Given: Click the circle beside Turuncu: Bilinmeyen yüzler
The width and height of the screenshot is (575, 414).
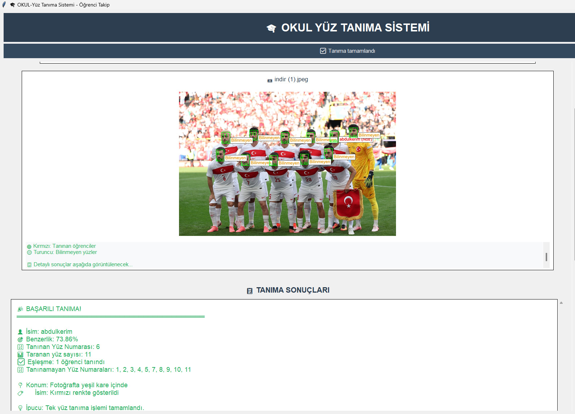Looking at the screenshot, I should click(29, 253).
